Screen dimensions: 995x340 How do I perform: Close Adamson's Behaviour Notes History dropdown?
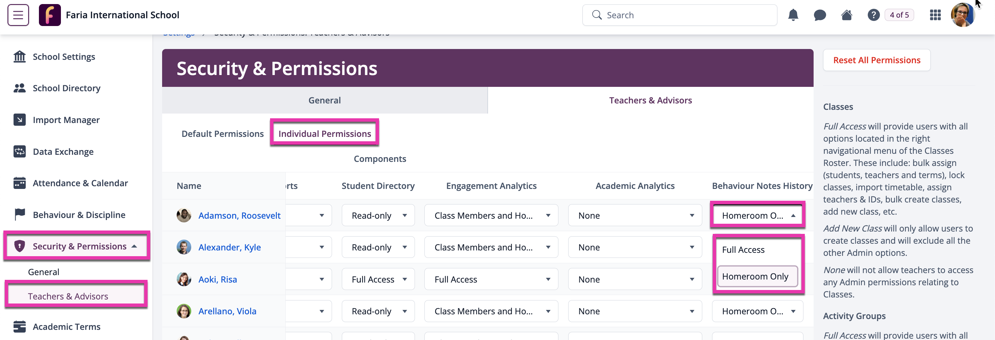click(x=757, y=215)
